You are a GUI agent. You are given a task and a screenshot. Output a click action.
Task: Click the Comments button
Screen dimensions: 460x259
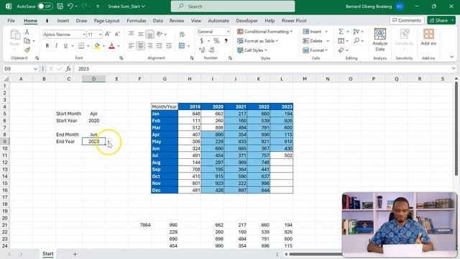[407, 20]
